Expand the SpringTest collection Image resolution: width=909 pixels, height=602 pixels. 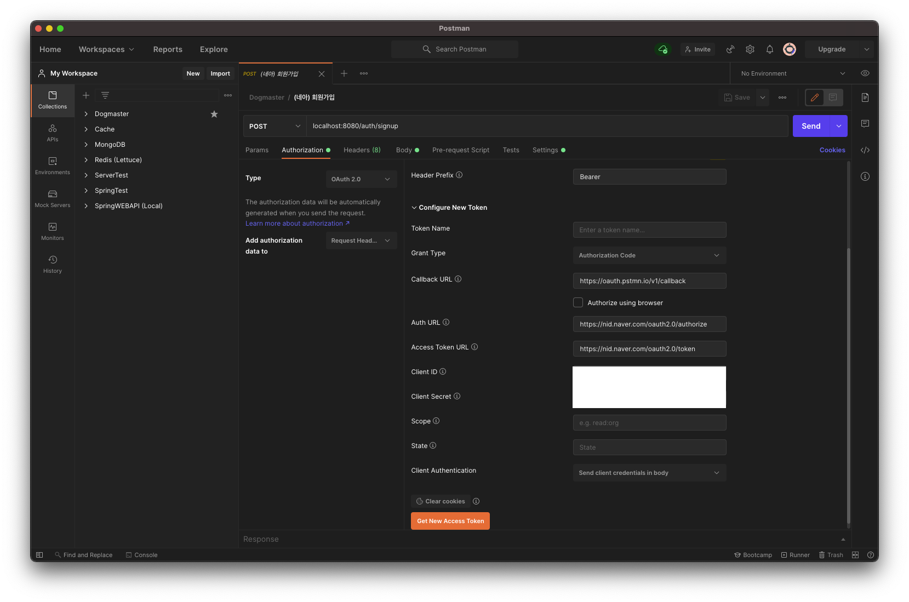pos(86,191)
